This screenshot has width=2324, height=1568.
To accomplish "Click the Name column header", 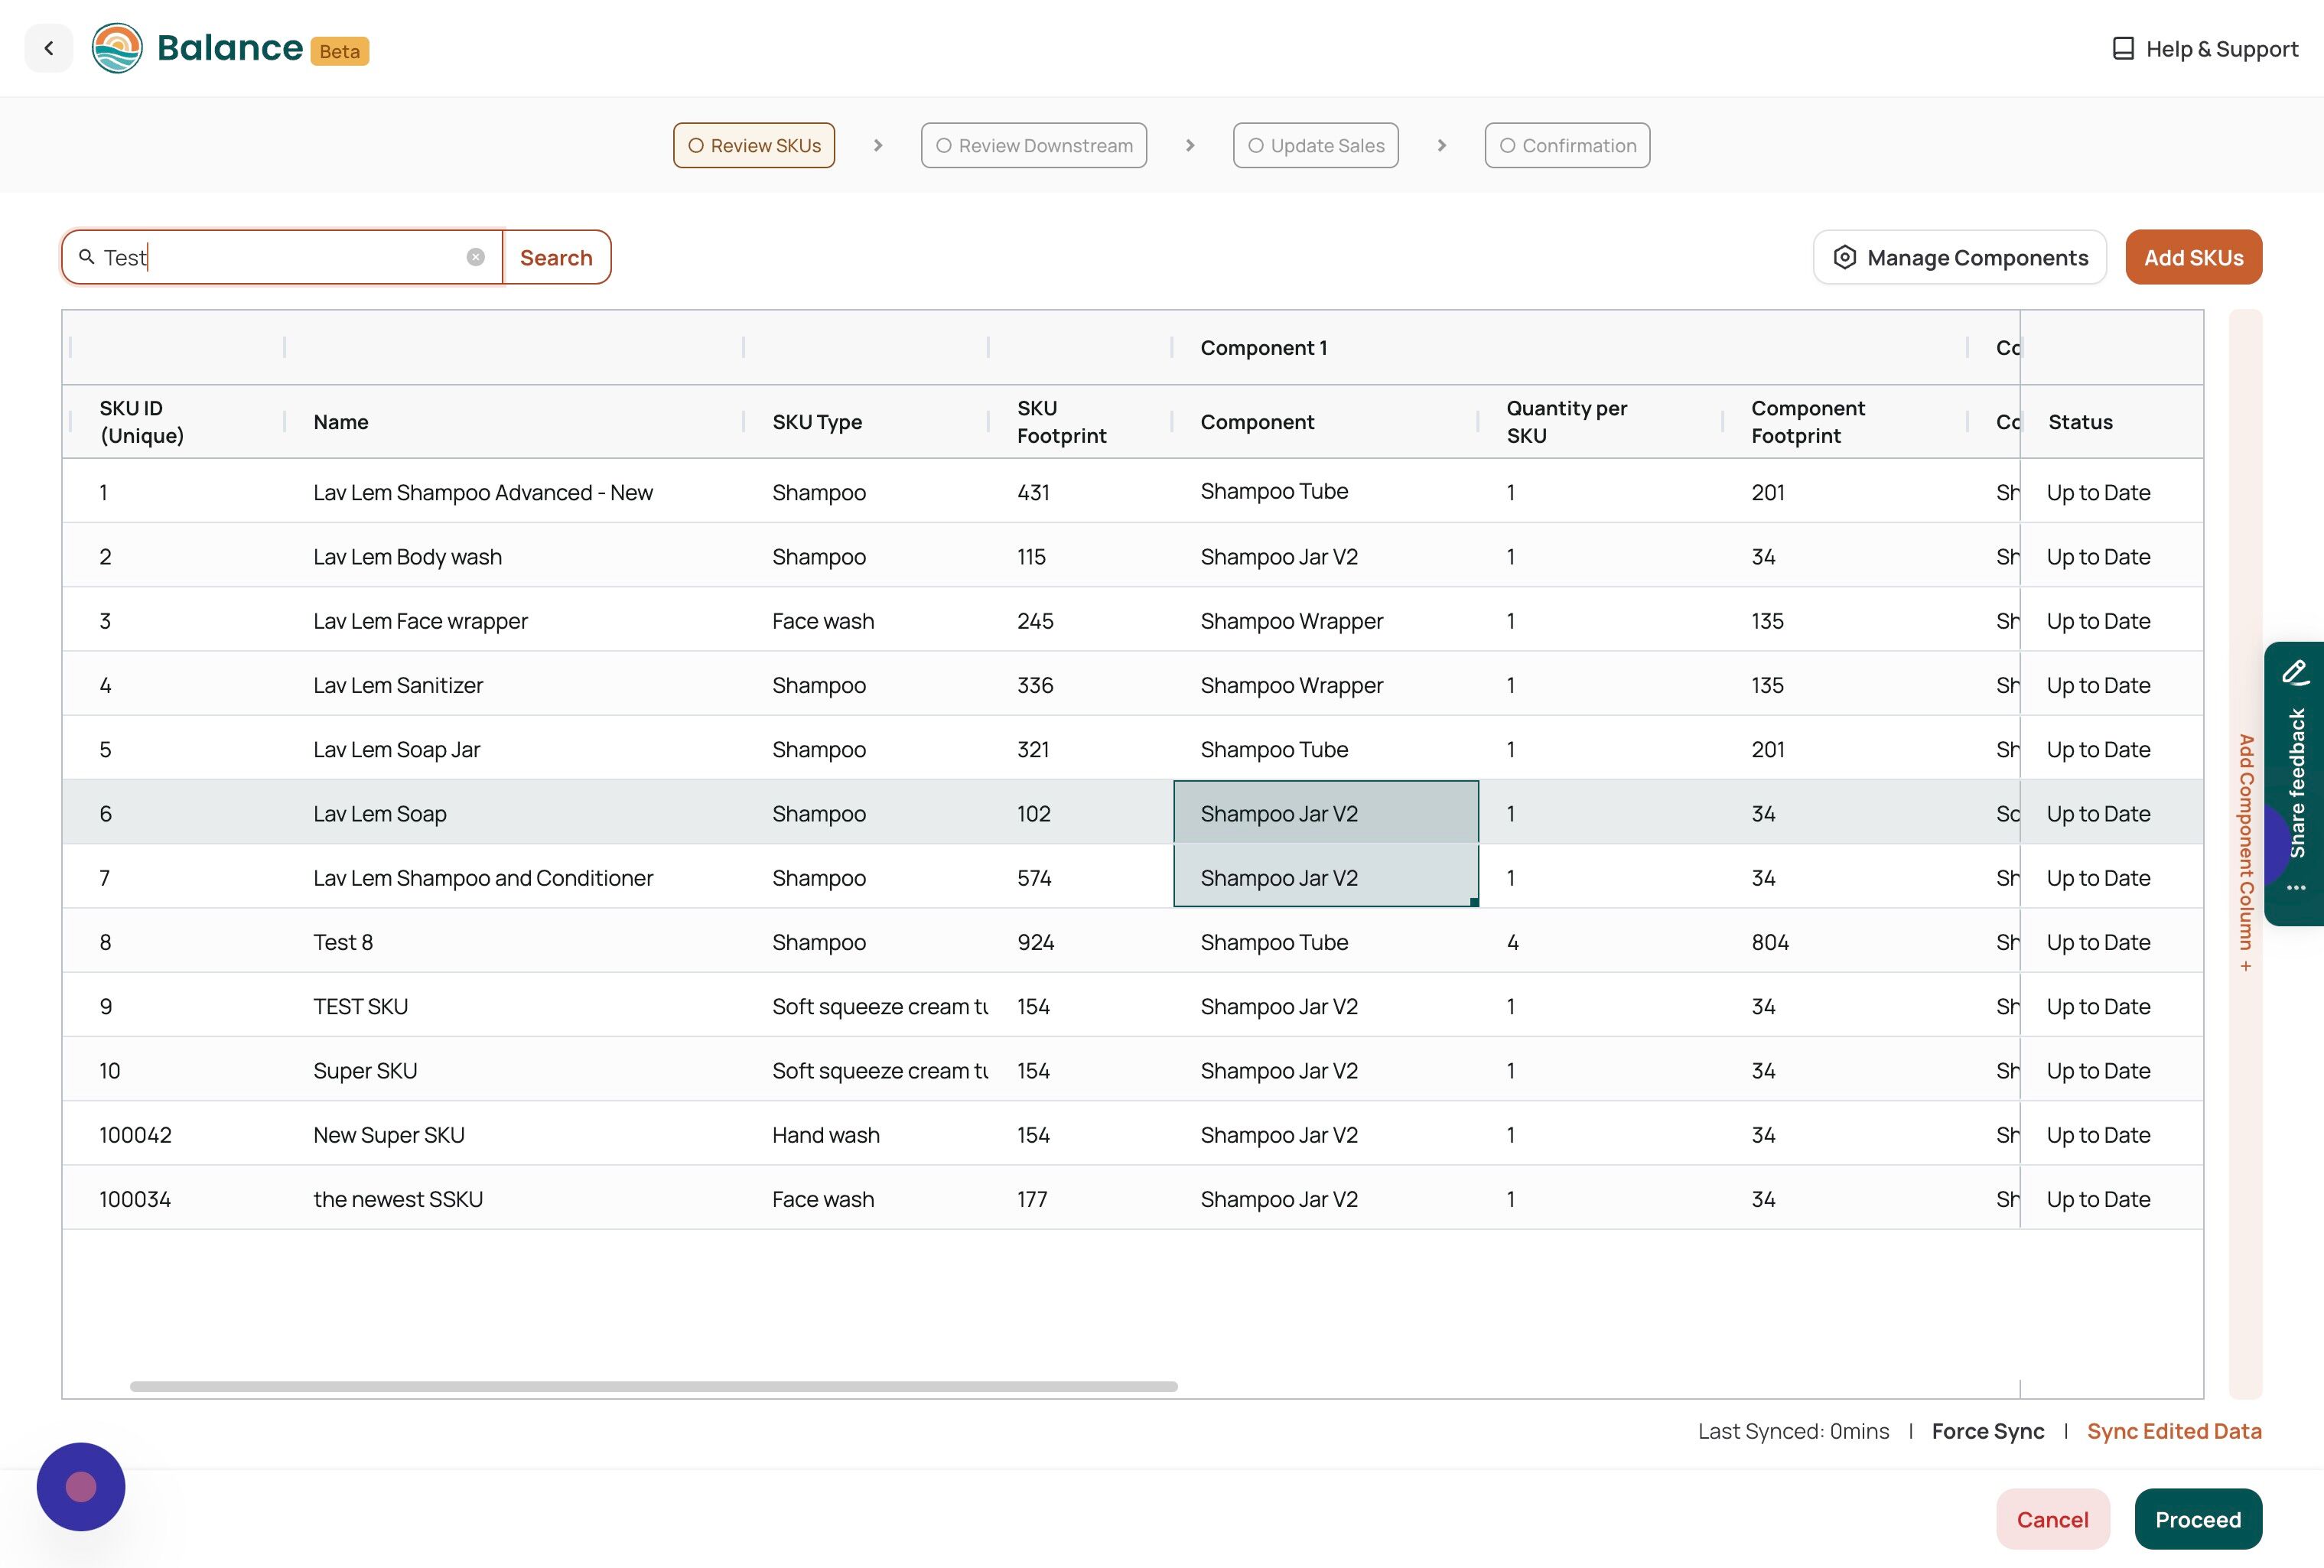I will coord(514,422).
